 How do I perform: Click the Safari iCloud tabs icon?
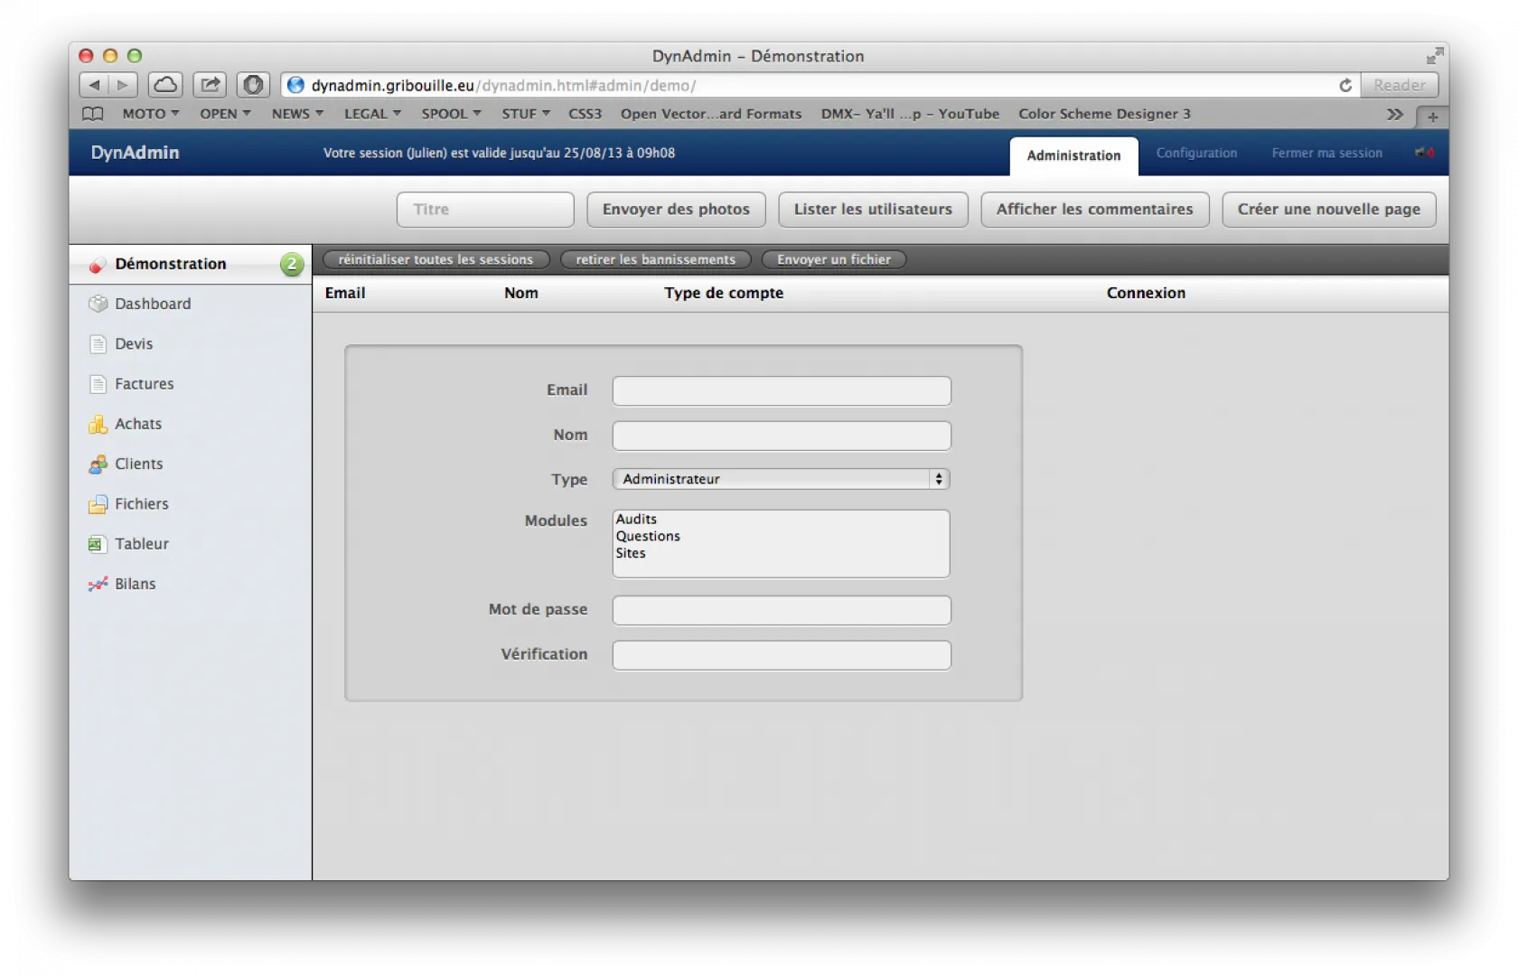click(165, 85)
